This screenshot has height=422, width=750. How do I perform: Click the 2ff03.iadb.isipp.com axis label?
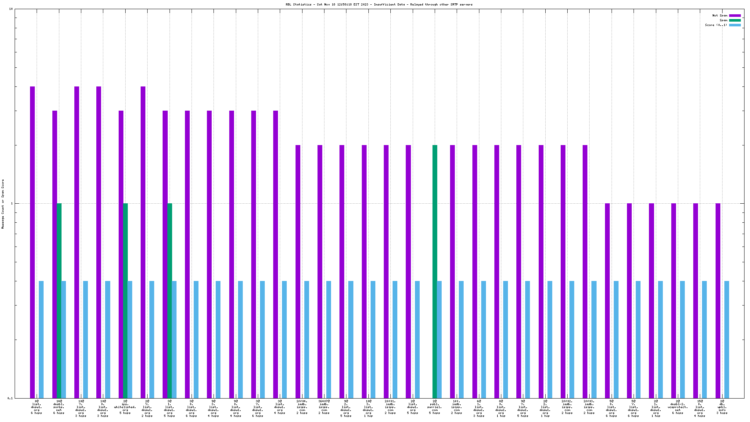[x=589, y=407]
